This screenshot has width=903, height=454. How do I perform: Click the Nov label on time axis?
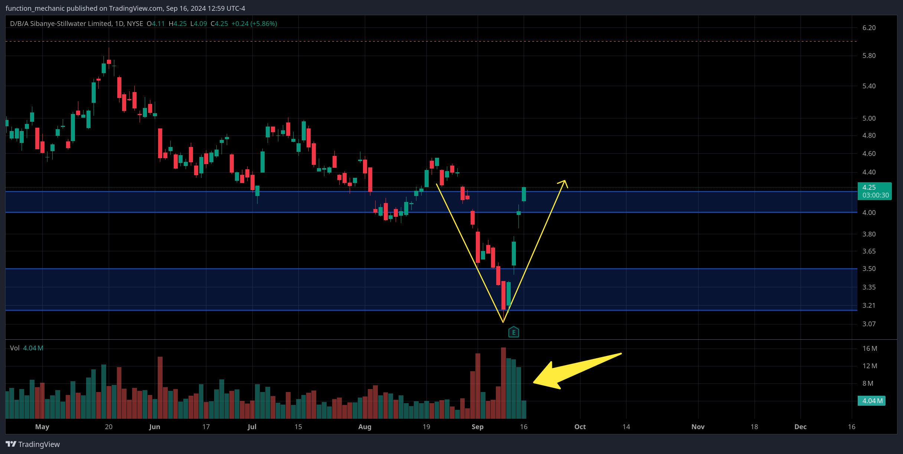click(698, 427)
